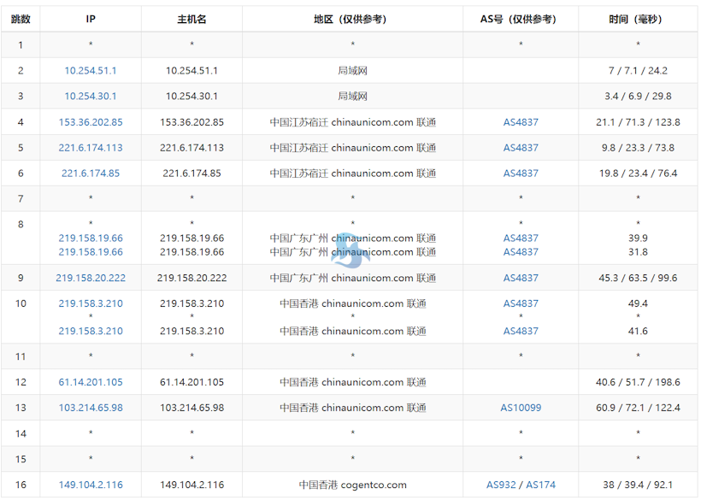
Task: Click the 103.214.65.98 IP link
Action: tap(90, 408)
